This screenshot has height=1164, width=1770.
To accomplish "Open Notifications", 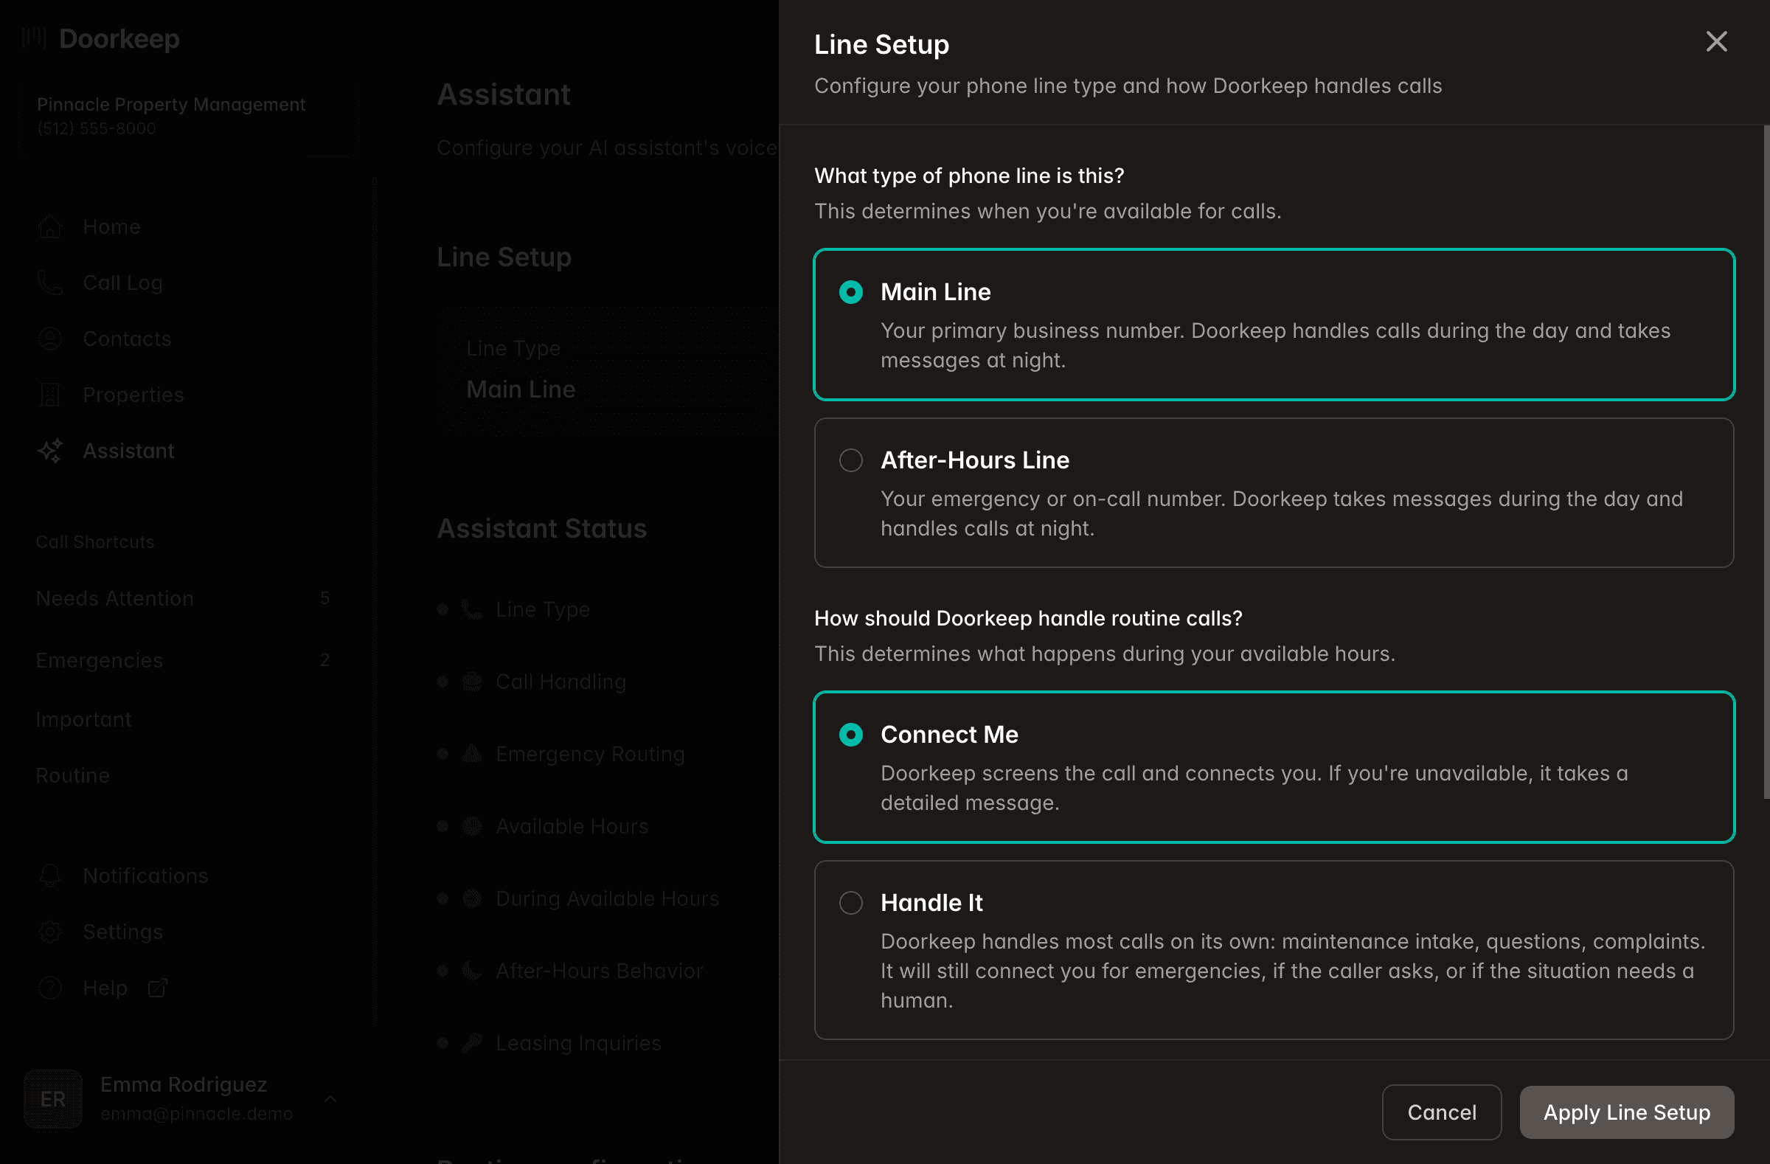I will point(145,876).
